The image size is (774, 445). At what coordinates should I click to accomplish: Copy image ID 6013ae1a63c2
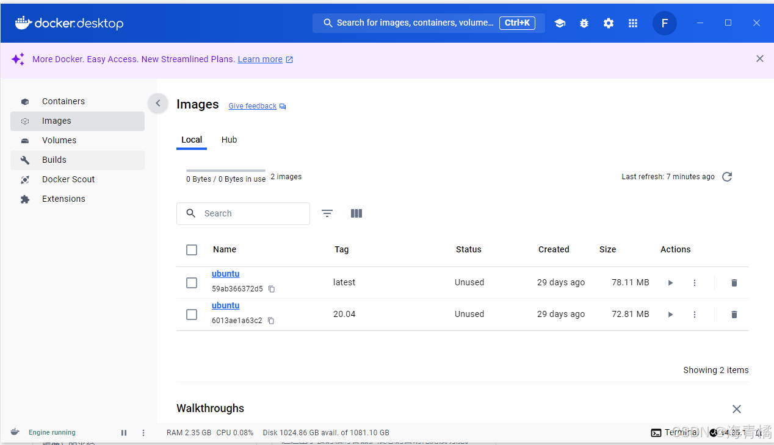tap(271, 321)
